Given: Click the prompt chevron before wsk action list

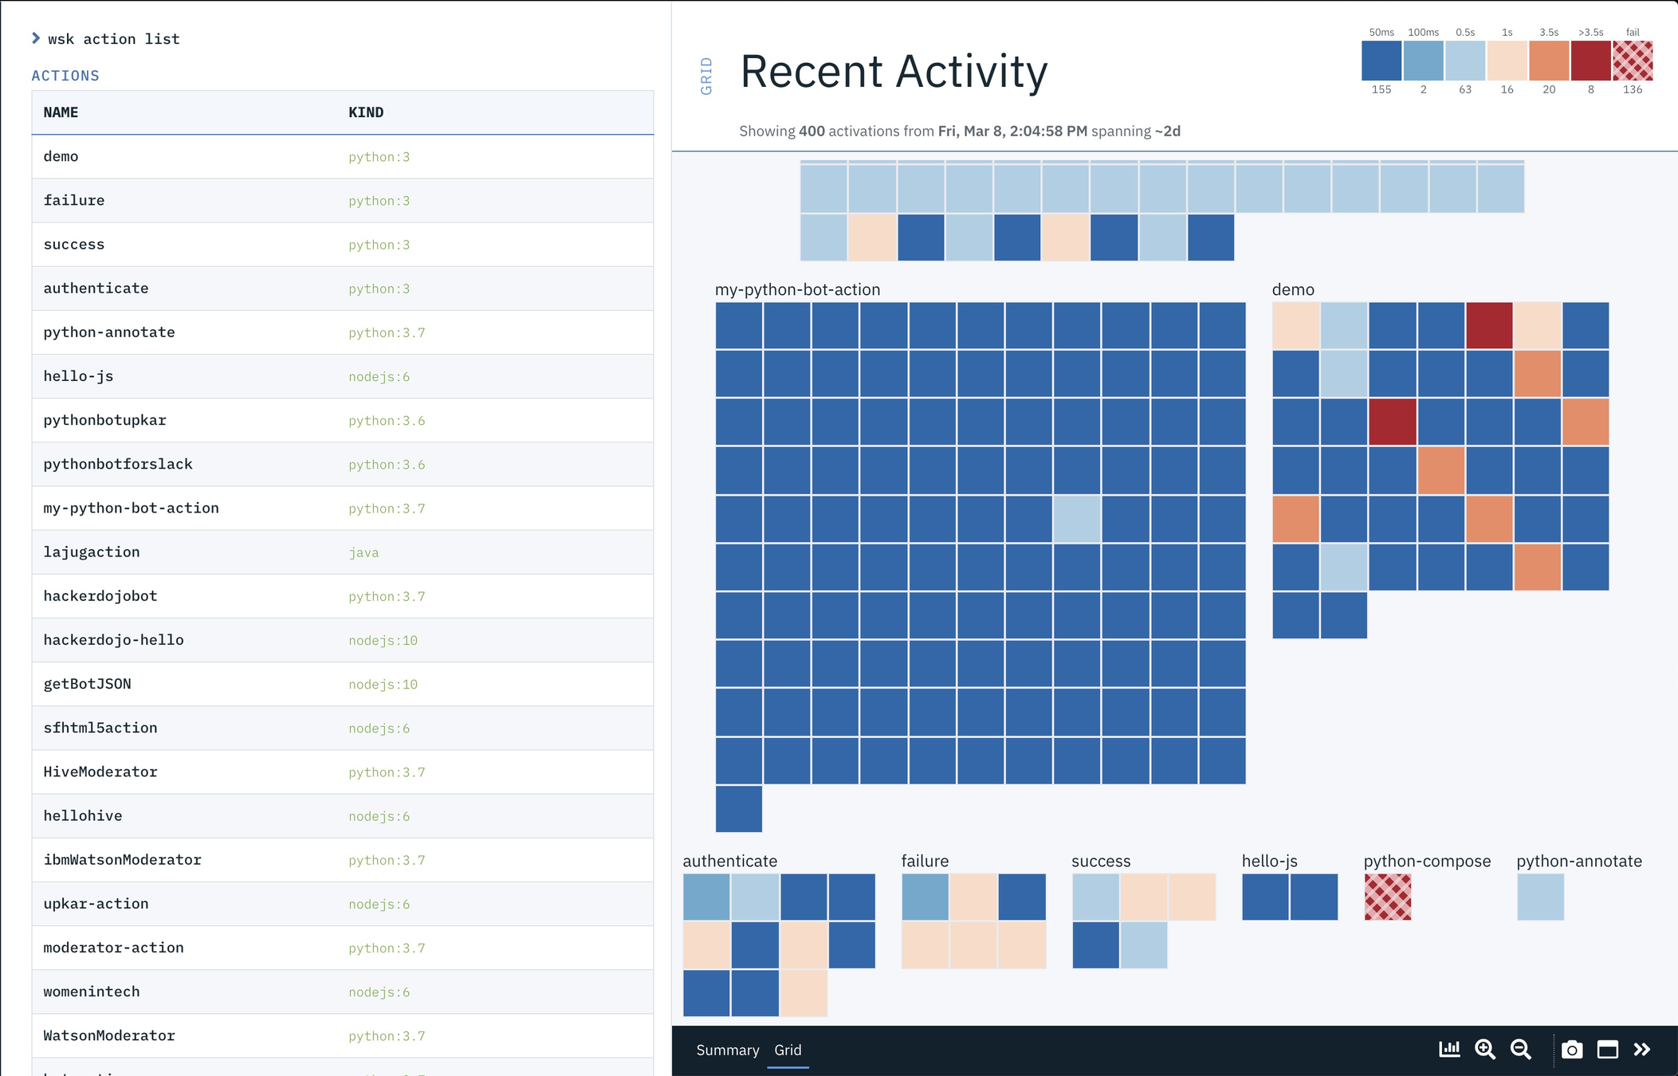Looking at the screenshot, I should 36,38.
